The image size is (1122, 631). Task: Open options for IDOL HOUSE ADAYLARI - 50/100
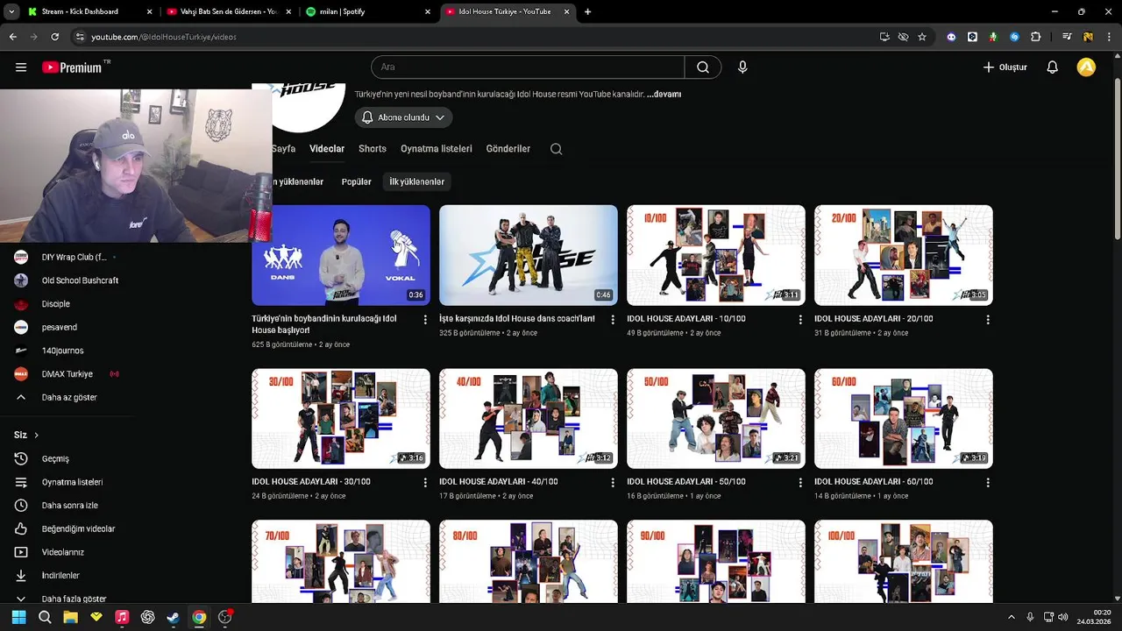pyautogui.click(x=800, y=483)
